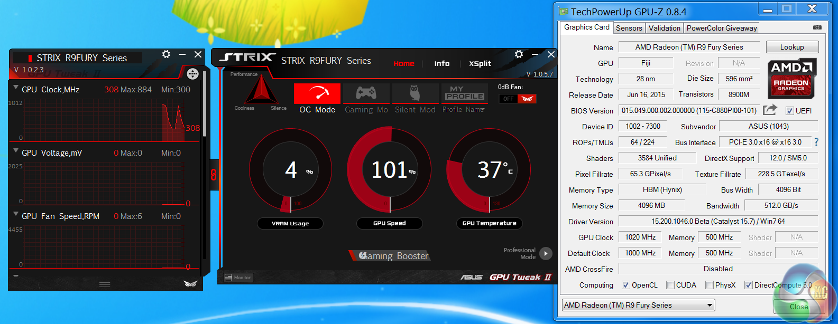838x324 pixels.
Task: Click the Bandwidth 512.0 GB/s field
Action: (x=781, y=205)
